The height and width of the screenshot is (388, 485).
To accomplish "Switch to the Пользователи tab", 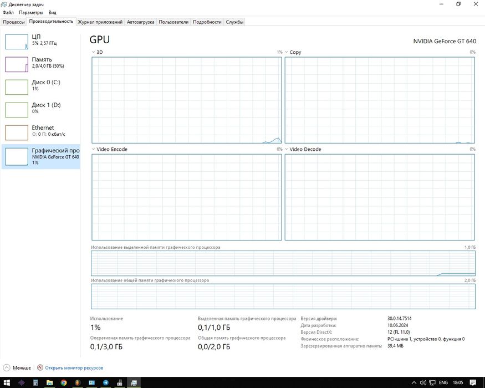I will point(173,22).
